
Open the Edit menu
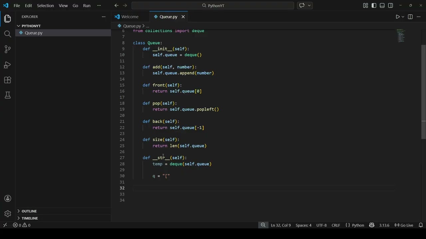pyautogui.click(x=29, y=5)
